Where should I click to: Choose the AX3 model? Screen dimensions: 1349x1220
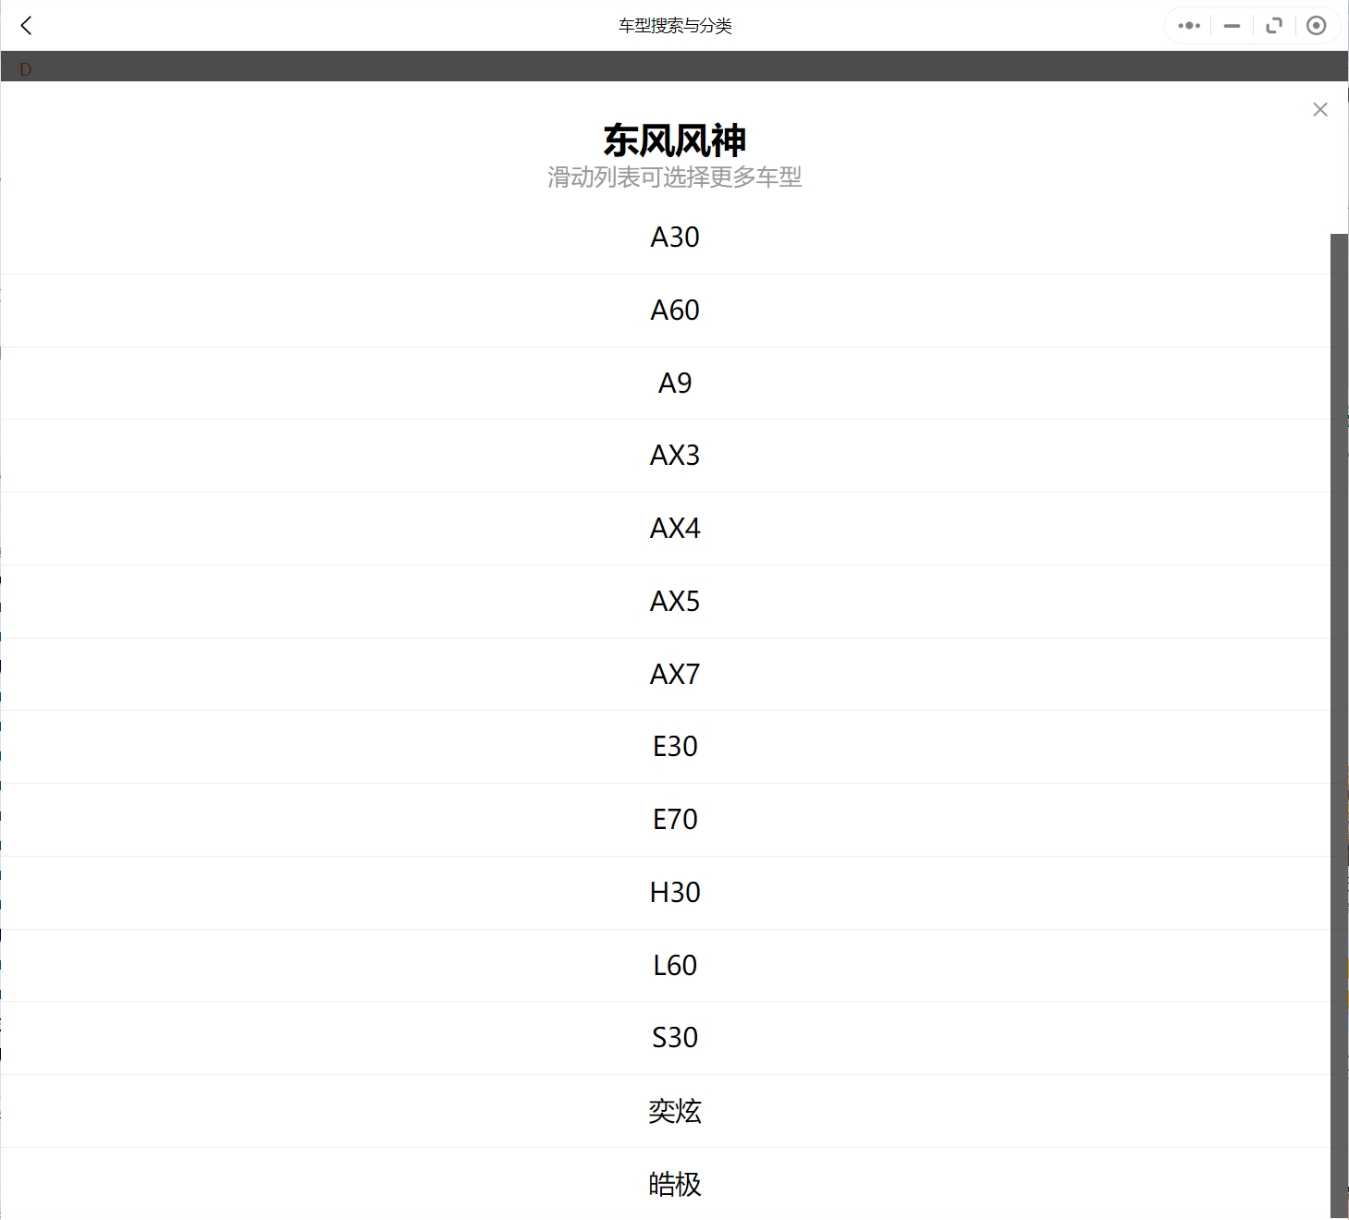(x=674, y=456)
